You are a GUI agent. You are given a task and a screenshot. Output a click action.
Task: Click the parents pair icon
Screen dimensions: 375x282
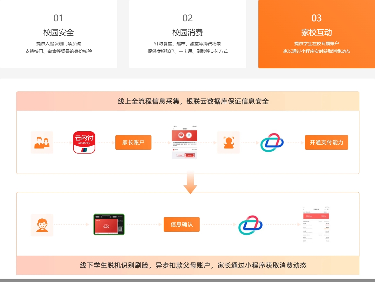(42, 142)
